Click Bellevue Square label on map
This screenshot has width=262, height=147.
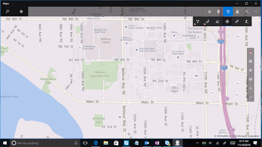point(106,40)
